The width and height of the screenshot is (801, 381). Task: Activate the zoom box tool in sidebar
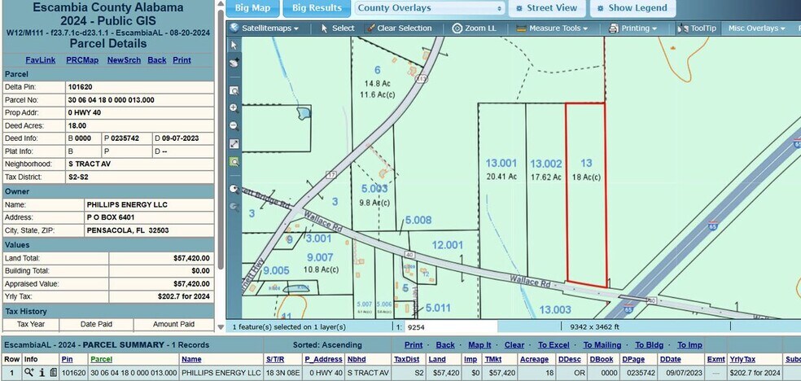point(234,91)
